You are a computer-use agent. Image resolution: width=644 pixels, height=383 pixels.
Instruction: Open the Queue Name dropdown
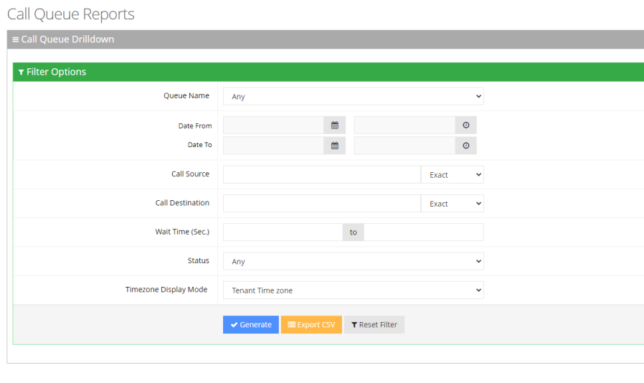click(x=353, y=96)
